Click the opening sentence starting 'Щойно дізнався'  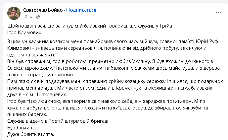(x=94, y=26)
